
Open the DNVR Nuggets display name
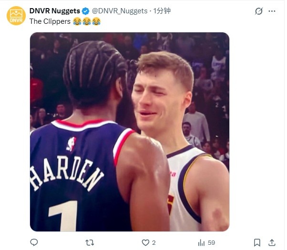[x=55, y=11]
